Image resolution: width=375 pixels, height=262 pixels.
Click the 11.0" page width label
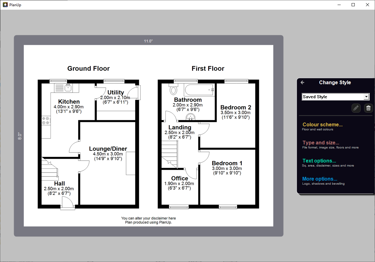pyautogui.click(x=149, y=41)
